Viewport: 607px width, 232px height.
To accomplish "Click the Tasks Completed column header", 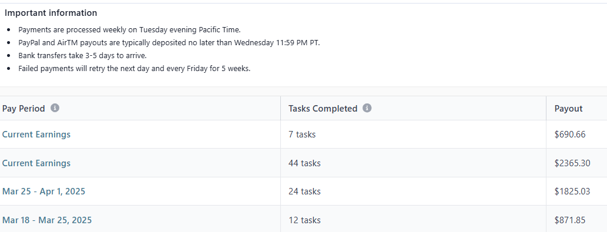I will (x=323, y=108).
